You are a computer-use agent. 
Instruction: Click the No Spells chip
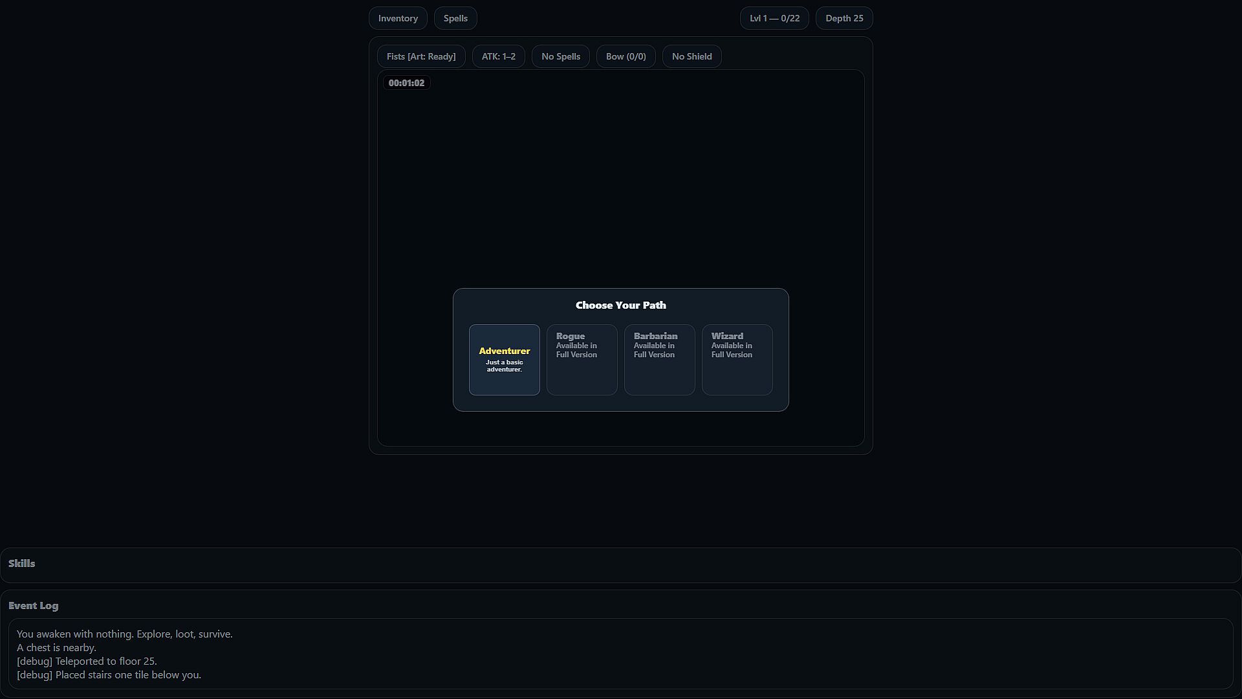click(x=560, y=56)
